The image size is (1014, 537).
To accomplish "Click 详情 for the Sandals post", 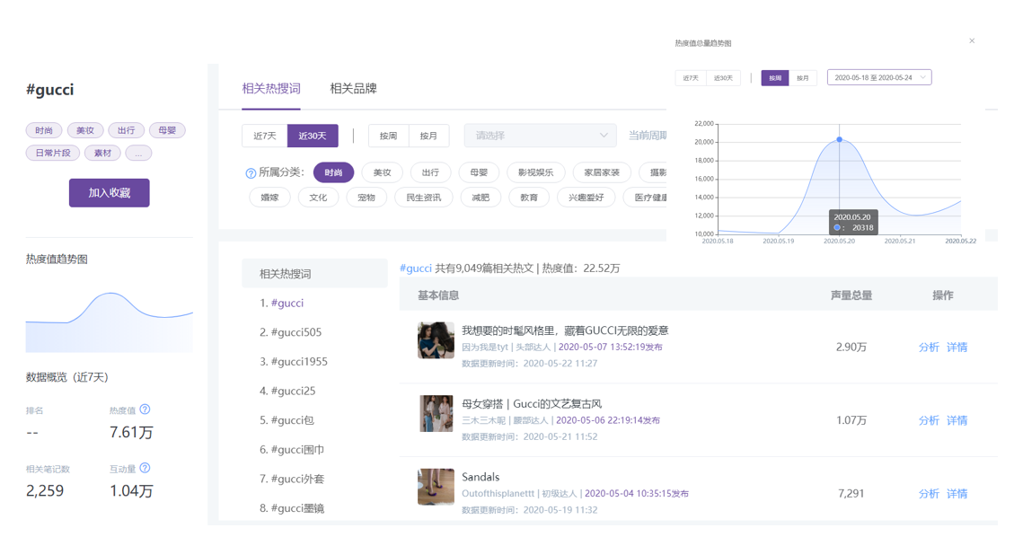I will click(957, 494).
